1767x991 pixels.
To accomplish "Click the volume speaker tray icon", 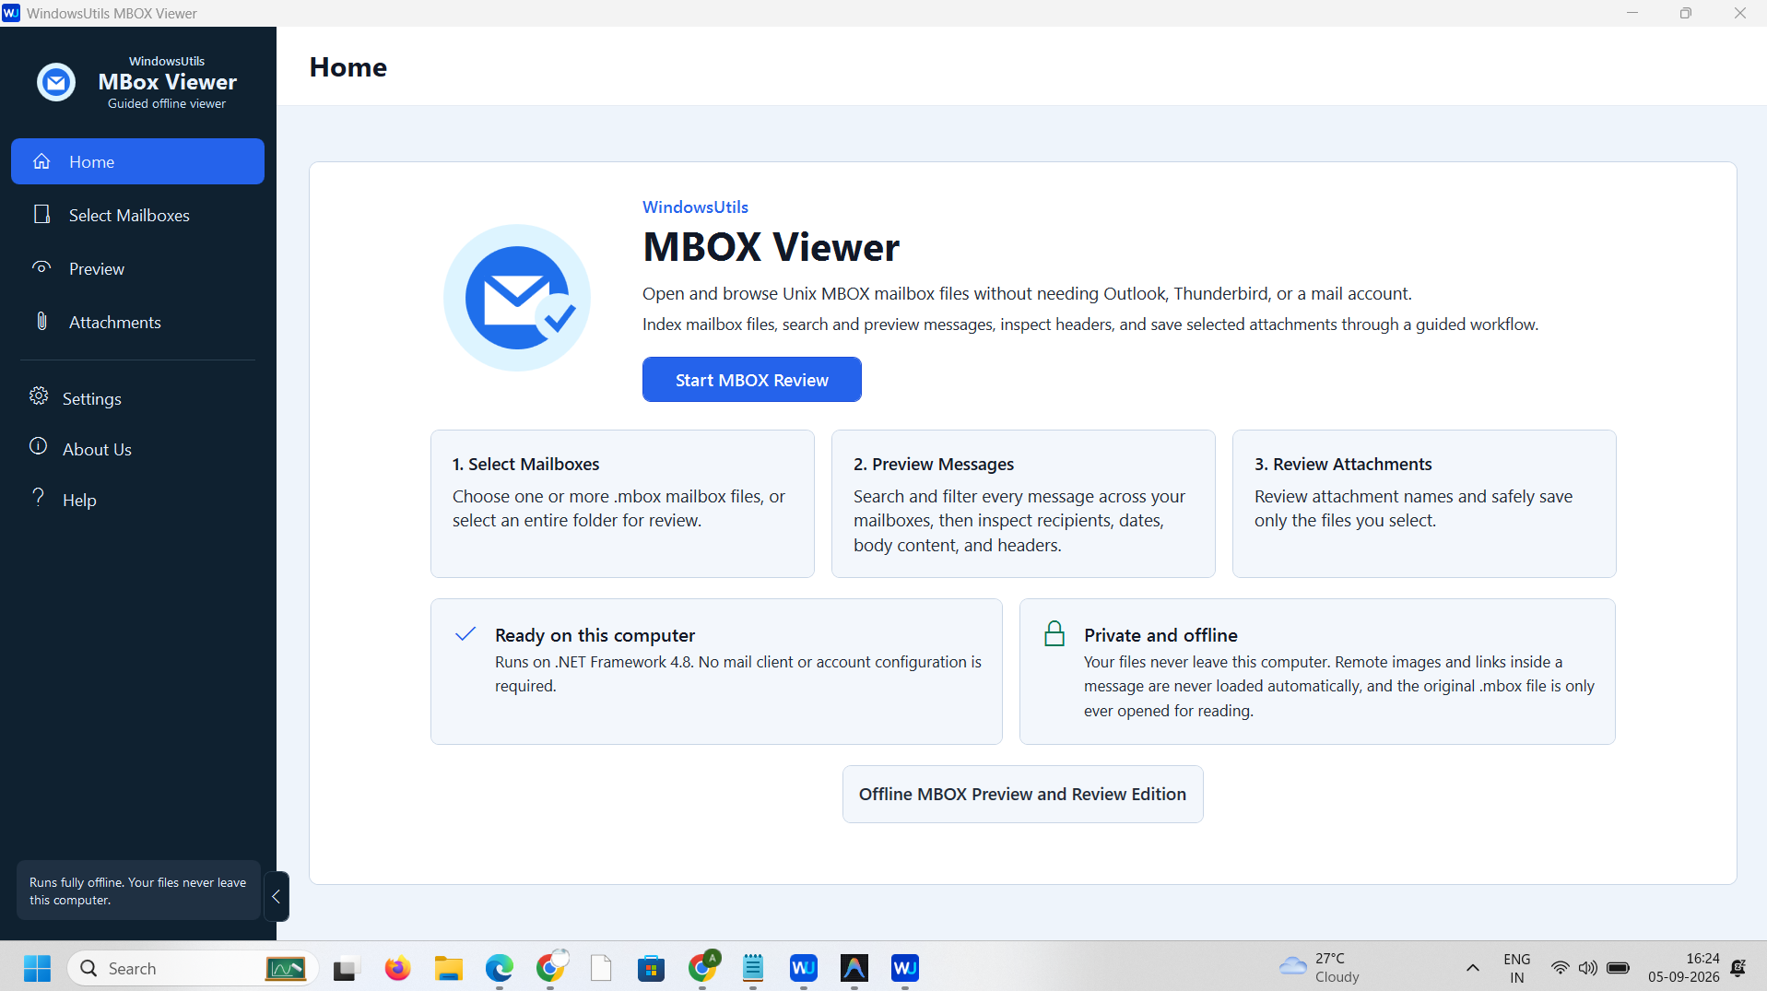I will (x=1587, y=968).
